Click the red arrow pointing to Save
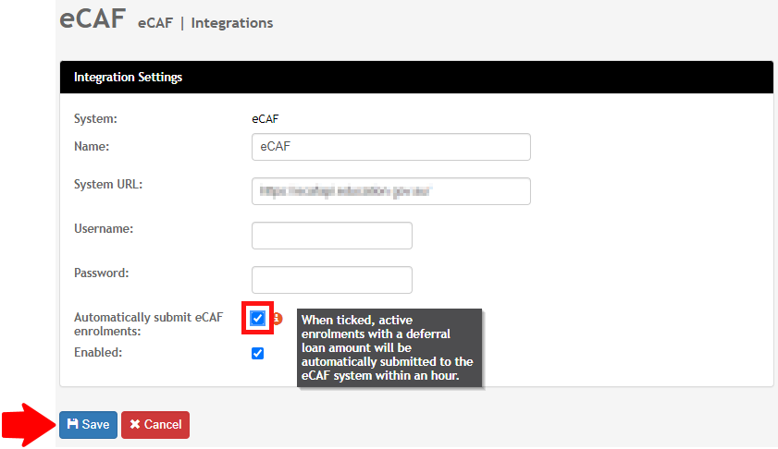Screen dimensions: 778x449 tap(26, 424)
